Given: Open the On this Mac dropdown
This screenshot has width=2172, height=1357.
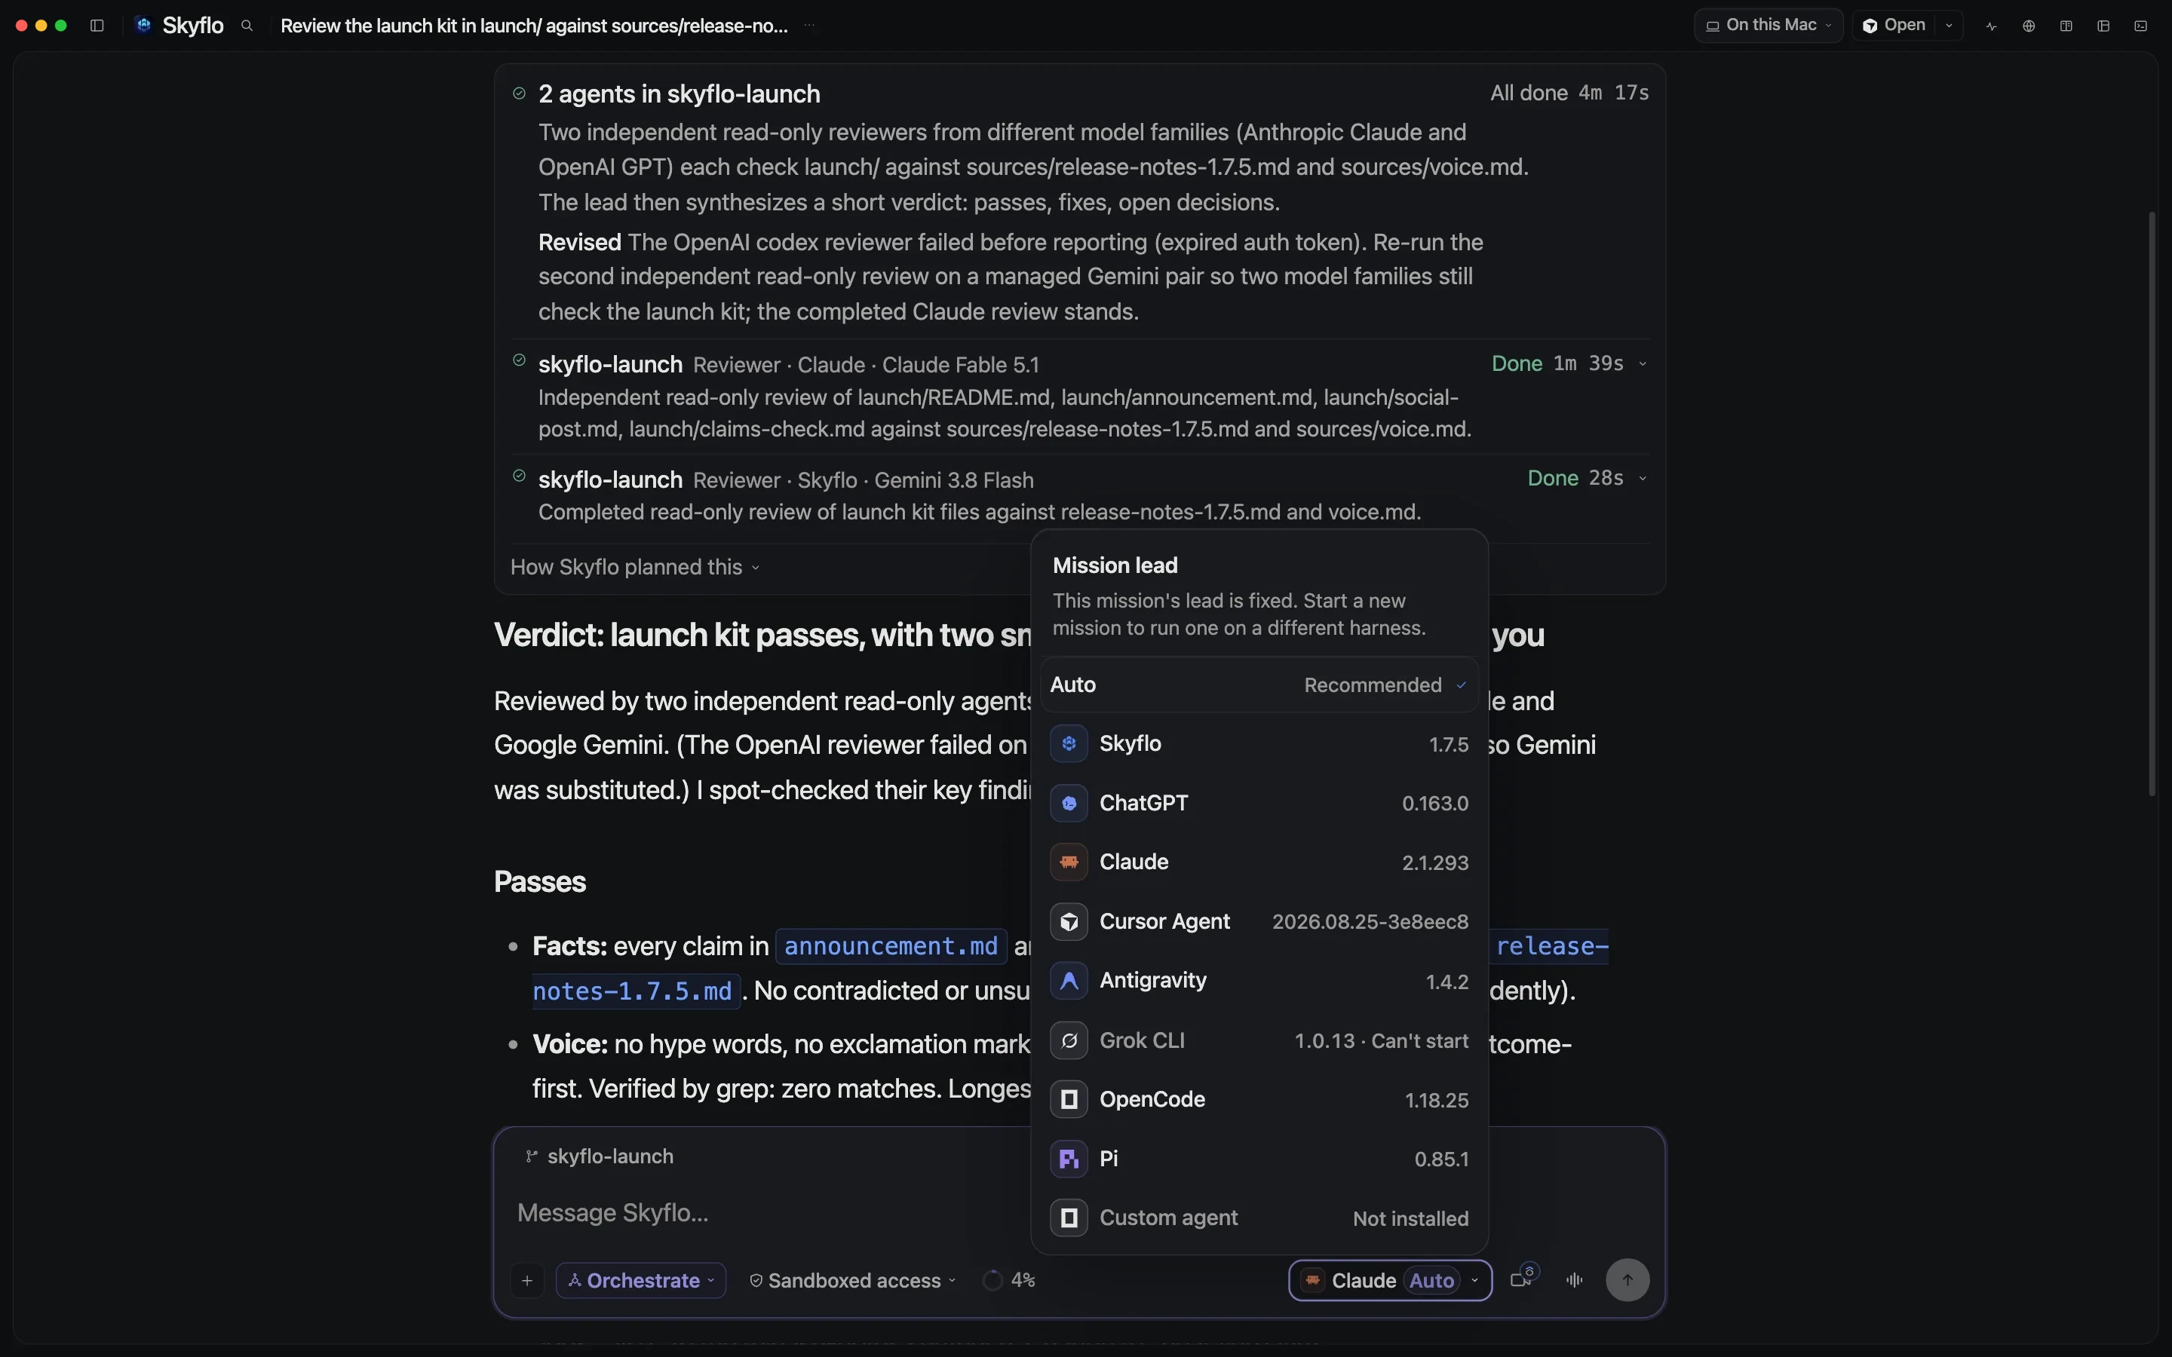Looking at the screenshot, I should (1768, 25).
